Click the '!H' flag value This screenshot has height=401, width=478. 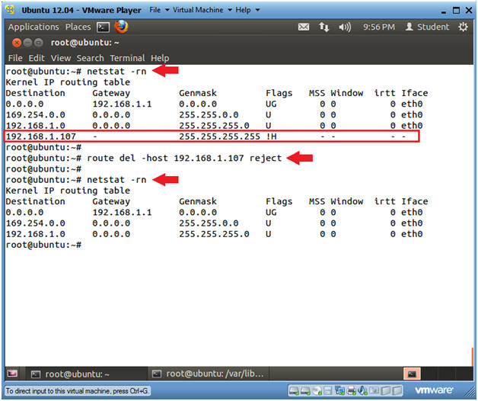coord(271,136)
